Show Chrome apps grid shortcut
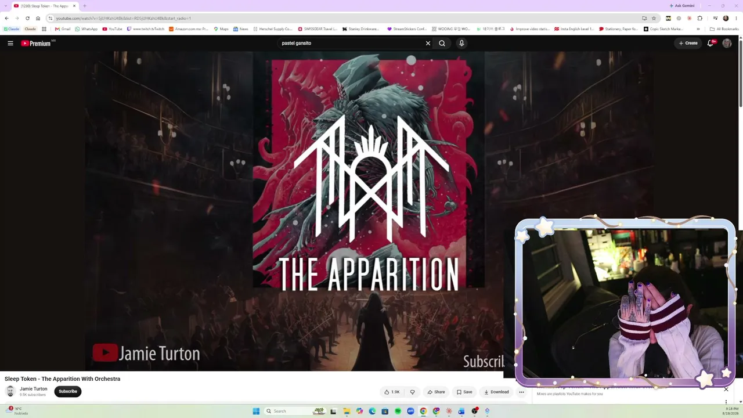The image size is (743, 418). point(44,29)
